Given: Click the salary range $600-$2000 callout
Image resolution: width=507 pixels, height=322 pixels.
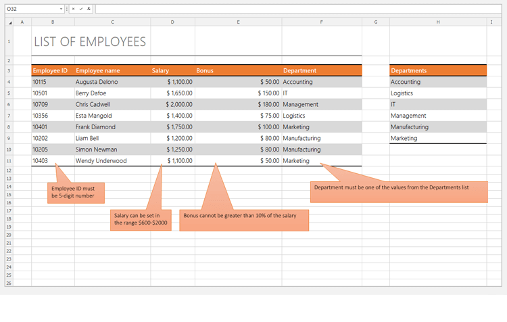Looking at the screenshot, I should pos(141,219).
